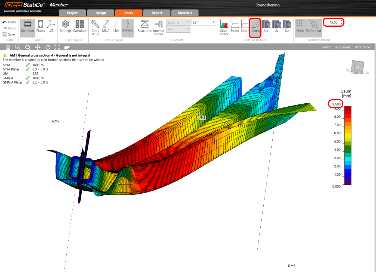Expand the Extreme dropdown
Screen dimensions: 376x272
click(178, 22)
